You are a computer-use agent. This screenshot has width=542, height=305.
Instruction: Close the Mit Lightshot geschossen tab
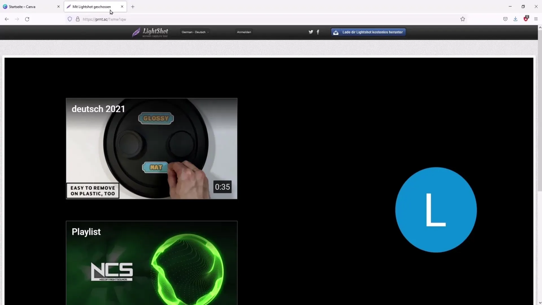pos(122,6)
